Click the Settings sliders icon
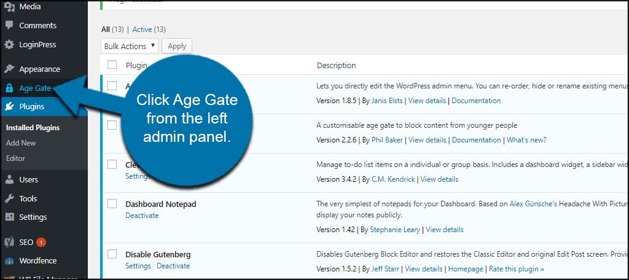The width and height of the screenshot is (629, 280). click(9, 217)
